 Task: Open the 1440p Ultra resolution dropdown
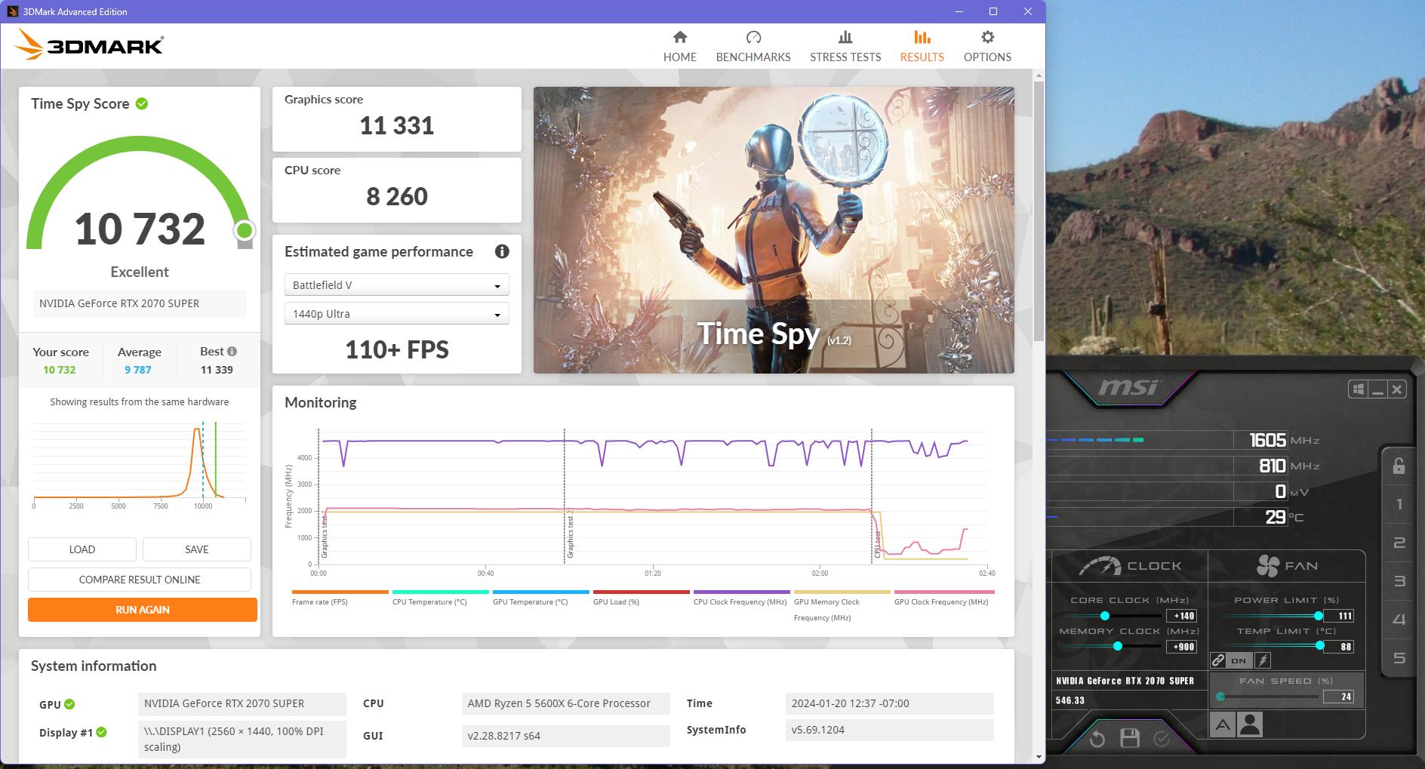point(396,314)
